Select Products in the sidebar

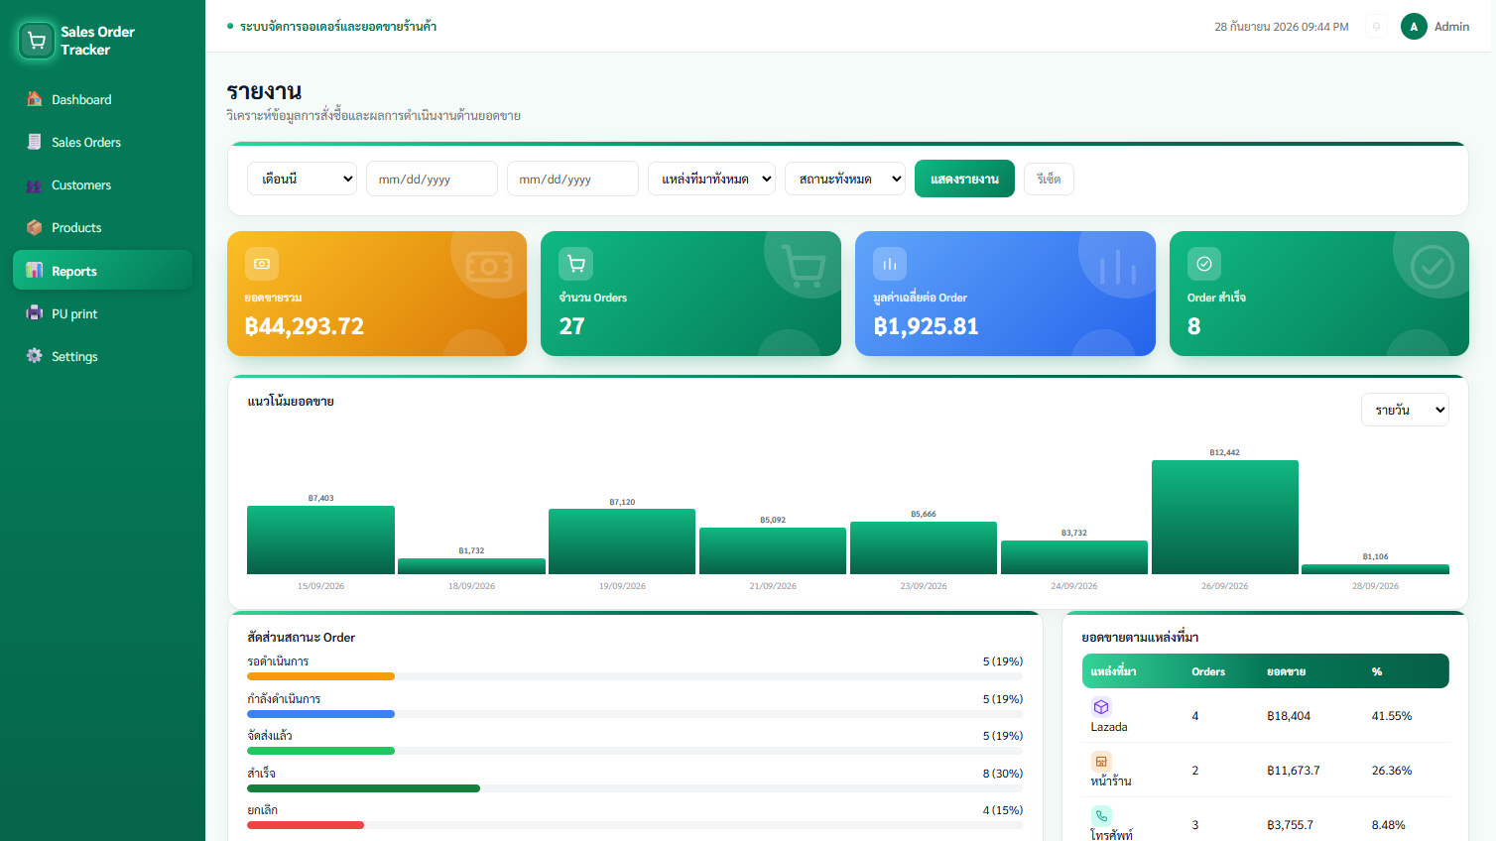102,227
